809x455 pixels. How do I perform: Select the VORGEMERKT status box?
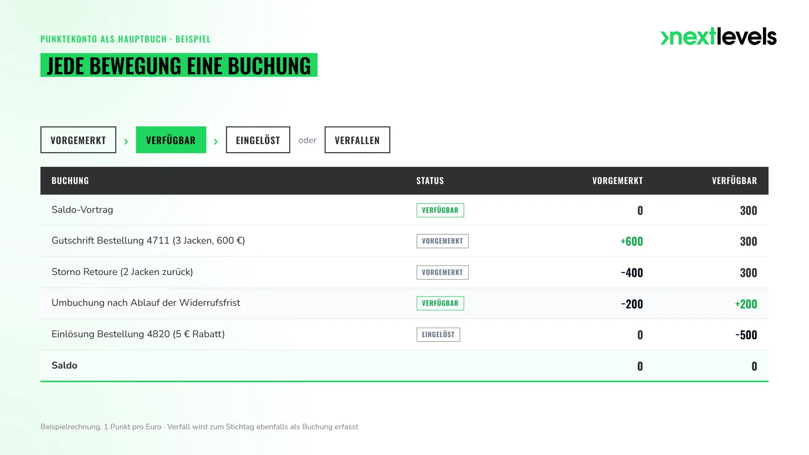pos(78,140)
